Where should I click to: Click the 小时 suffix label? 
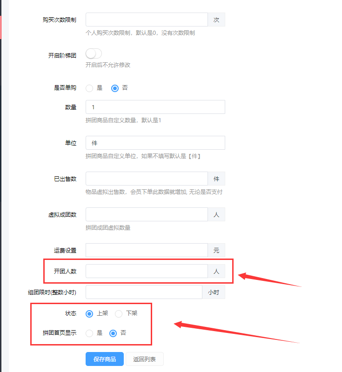point(214,292)
